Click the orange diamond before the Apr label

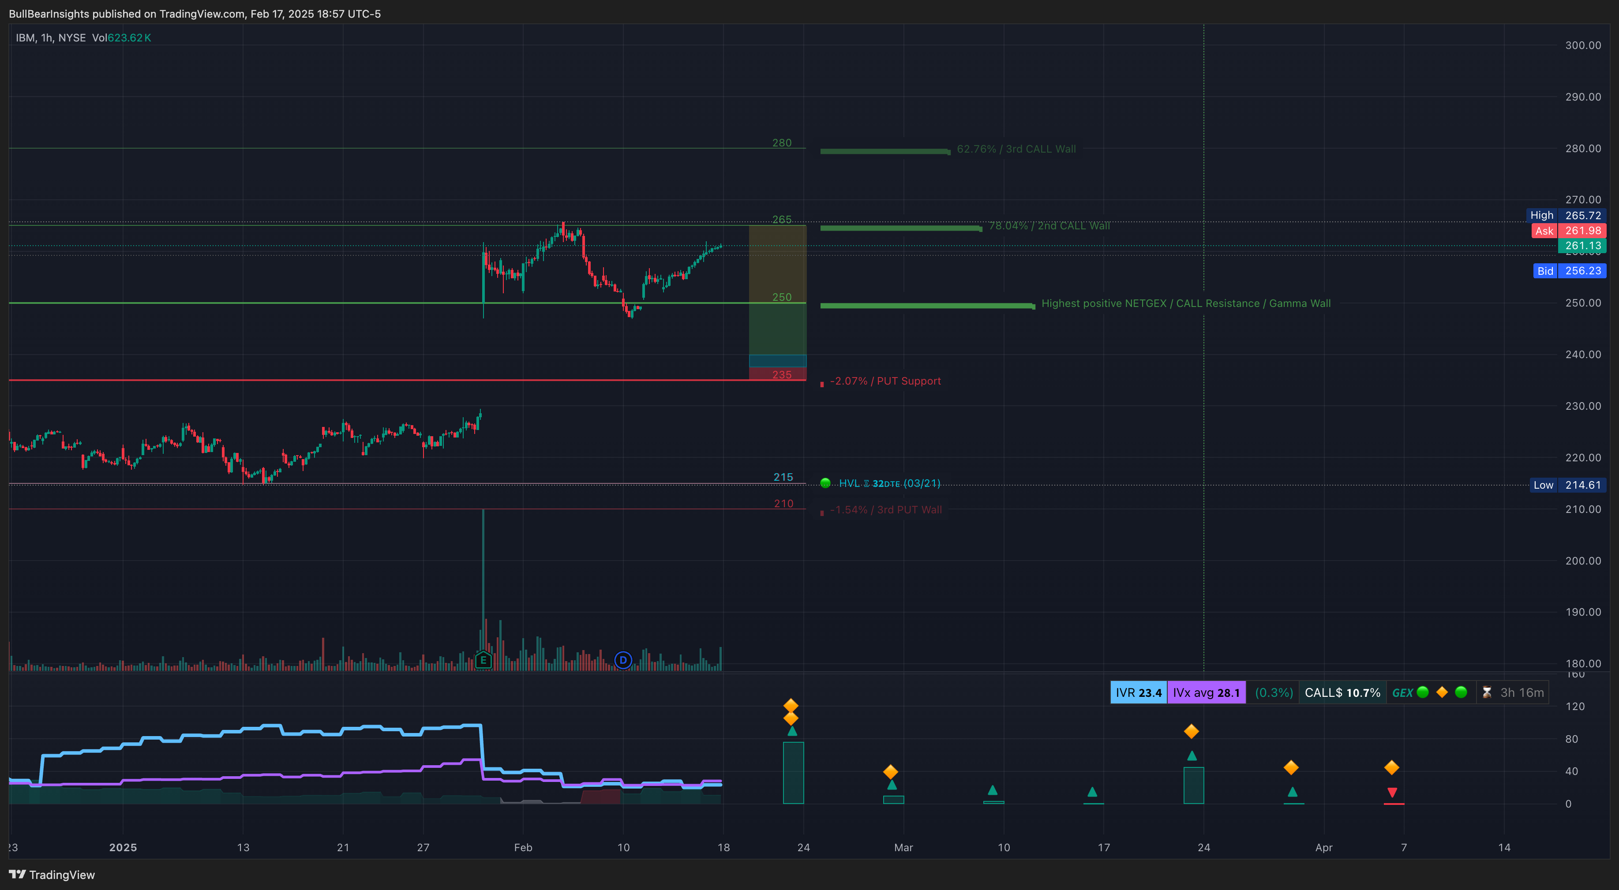[1291, 767]
